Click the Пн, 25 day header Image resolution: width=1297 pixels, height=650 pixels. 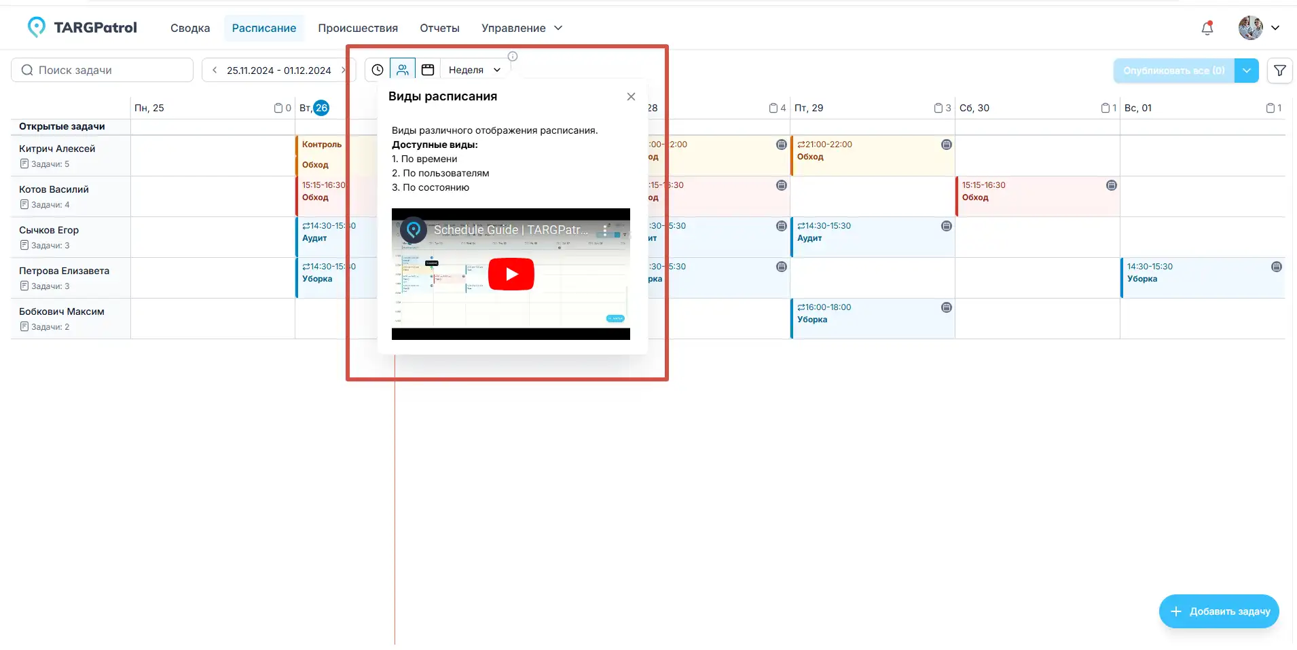pyautogui.click(x=149, y=108)
